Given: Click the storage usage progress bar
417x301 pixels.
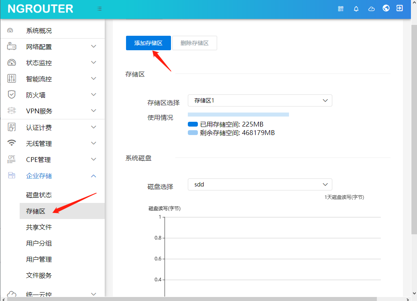Looking at the screenshot, I should 238,115.
